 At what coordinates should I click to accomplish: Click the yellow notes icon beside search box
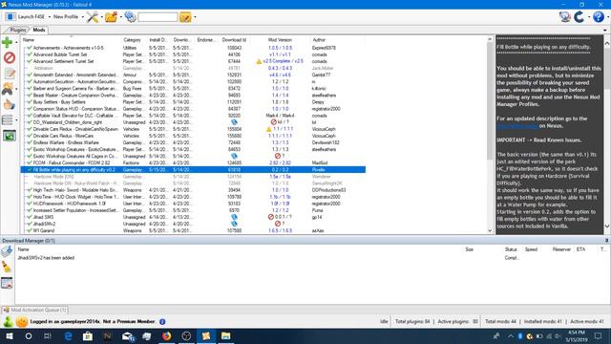click(185, 17)
